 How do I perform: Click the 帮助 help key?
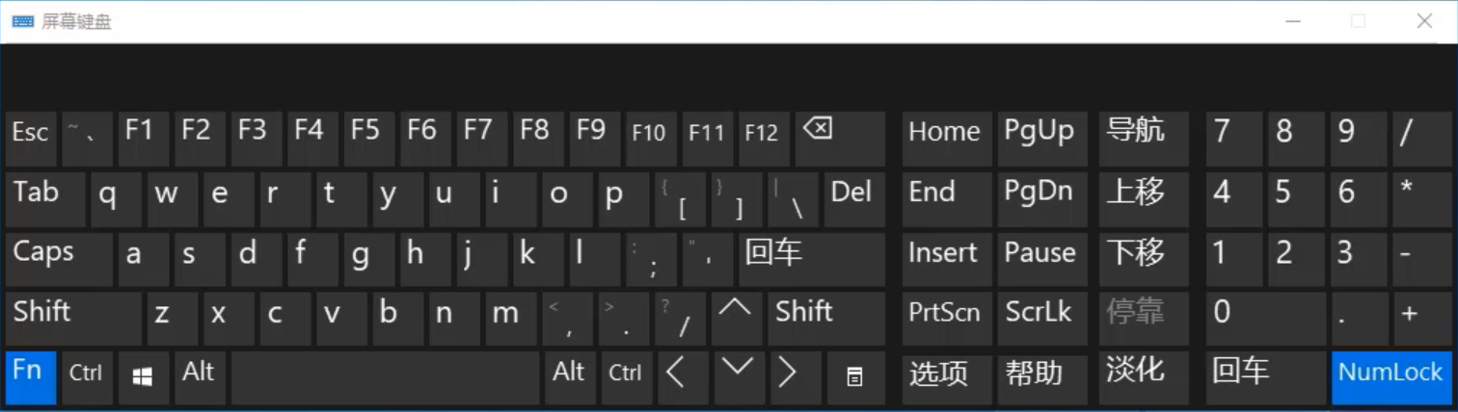click(1041, 377)
